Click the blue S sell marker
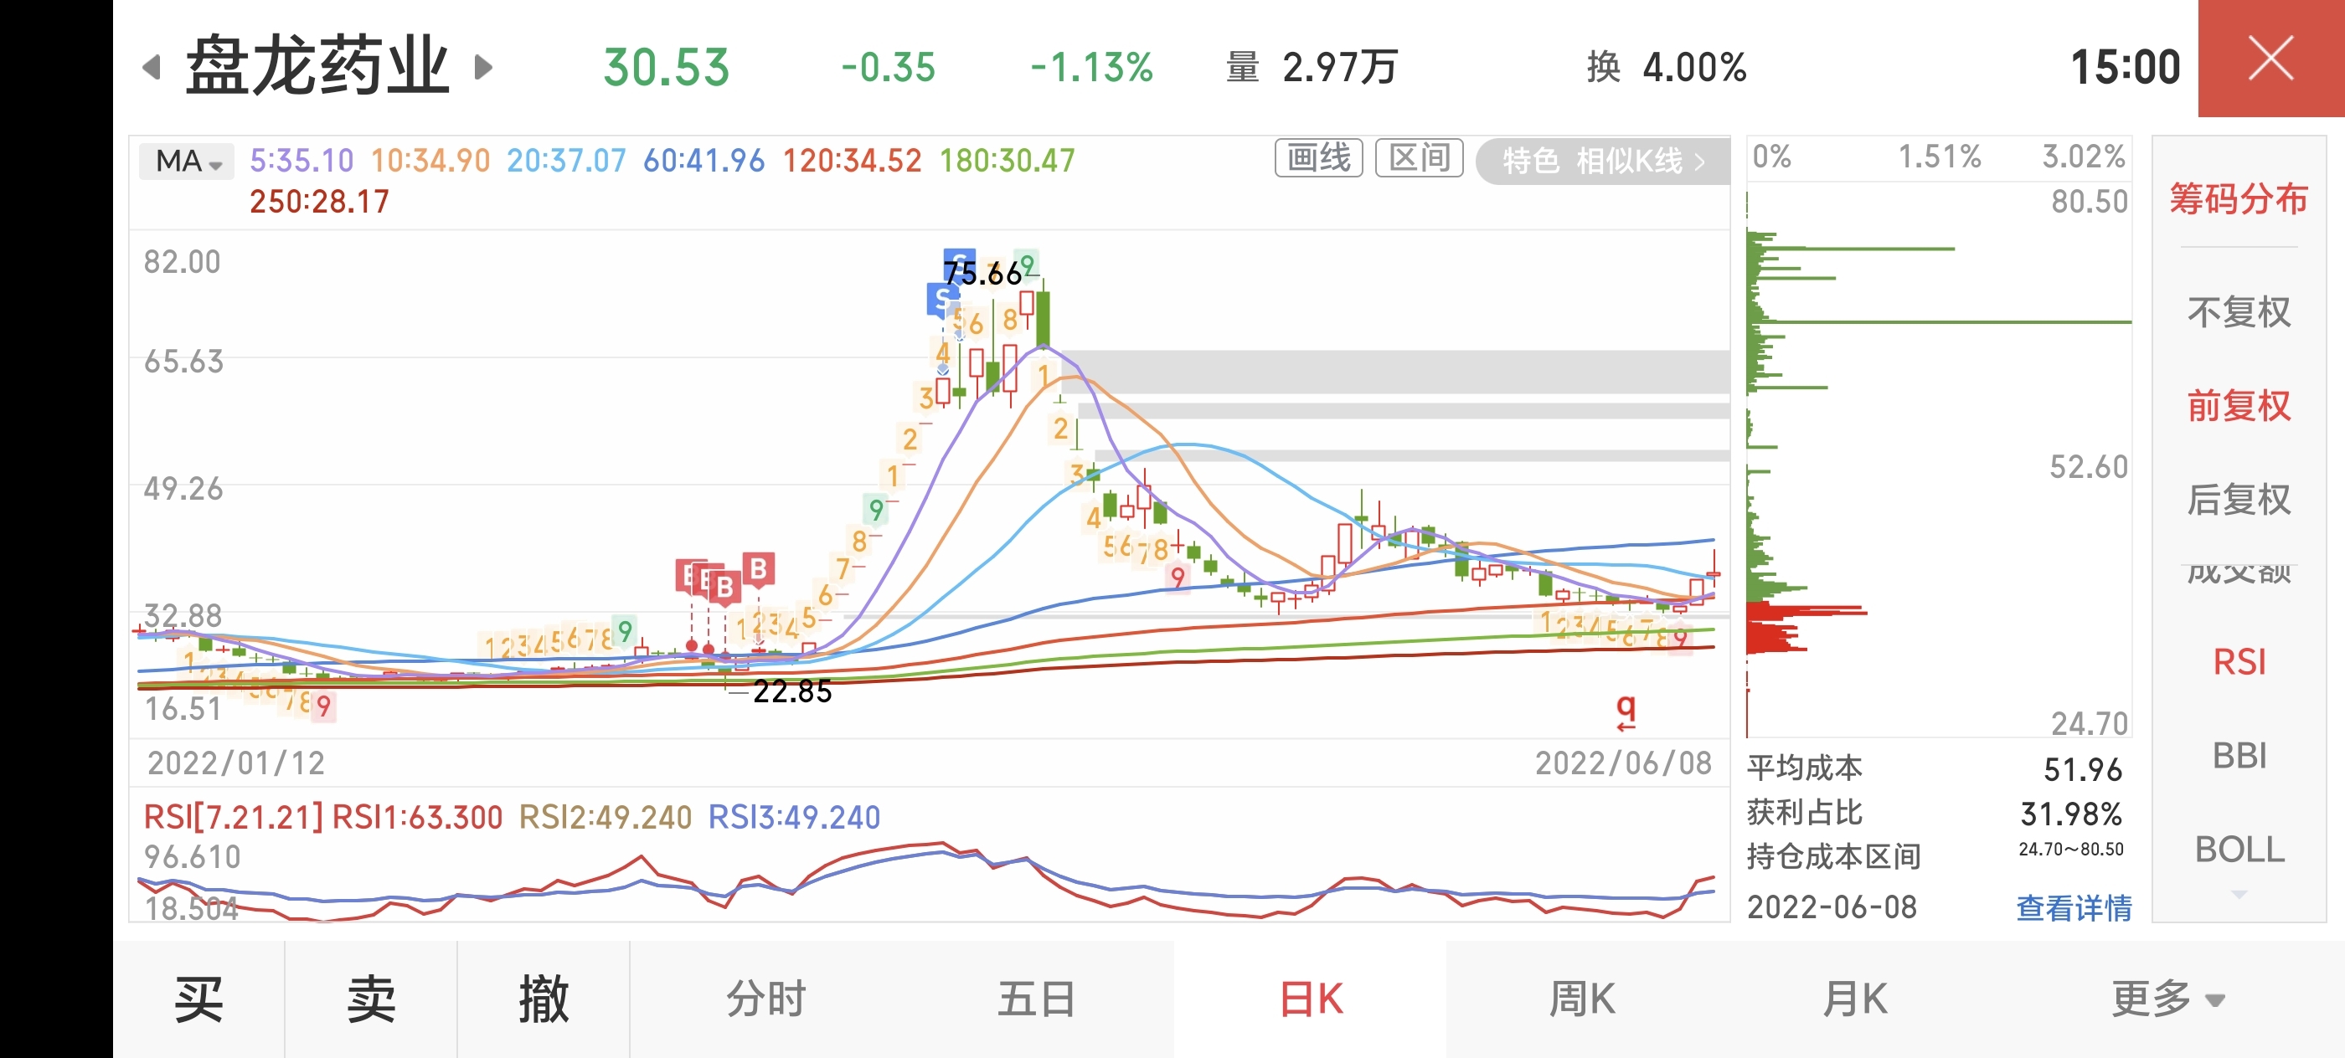This screenshot has width=2345, height=1058. click(x=942, y=297)
